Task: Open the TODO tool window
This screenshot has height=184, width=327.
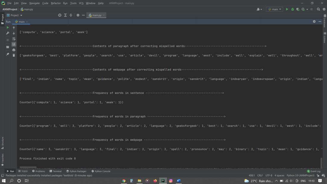Action: (23, 171)
